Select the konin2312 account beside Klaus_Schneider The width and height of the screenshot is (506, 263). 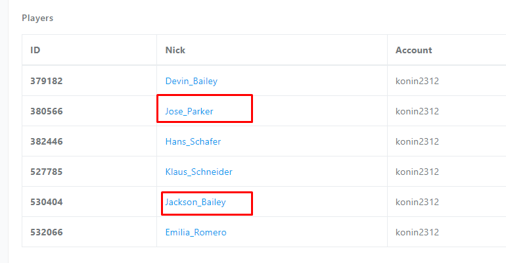coord(417,172)
